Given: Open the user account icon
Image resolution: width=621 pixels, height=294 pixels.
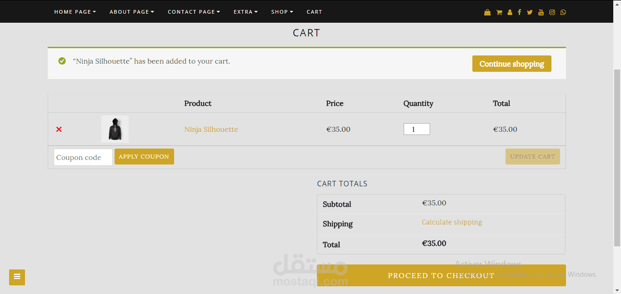Looking at the screenshot, I should click(510, 12).
